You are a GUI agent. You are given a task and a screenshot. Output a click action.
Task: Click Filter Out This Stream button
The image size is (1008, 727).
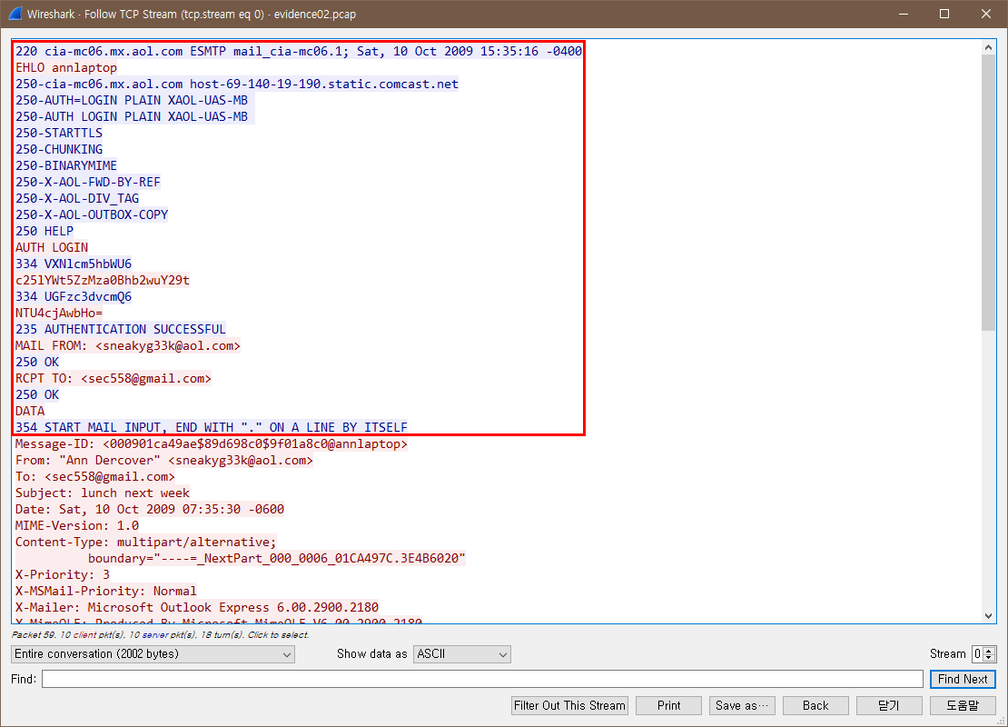[568, 706]
